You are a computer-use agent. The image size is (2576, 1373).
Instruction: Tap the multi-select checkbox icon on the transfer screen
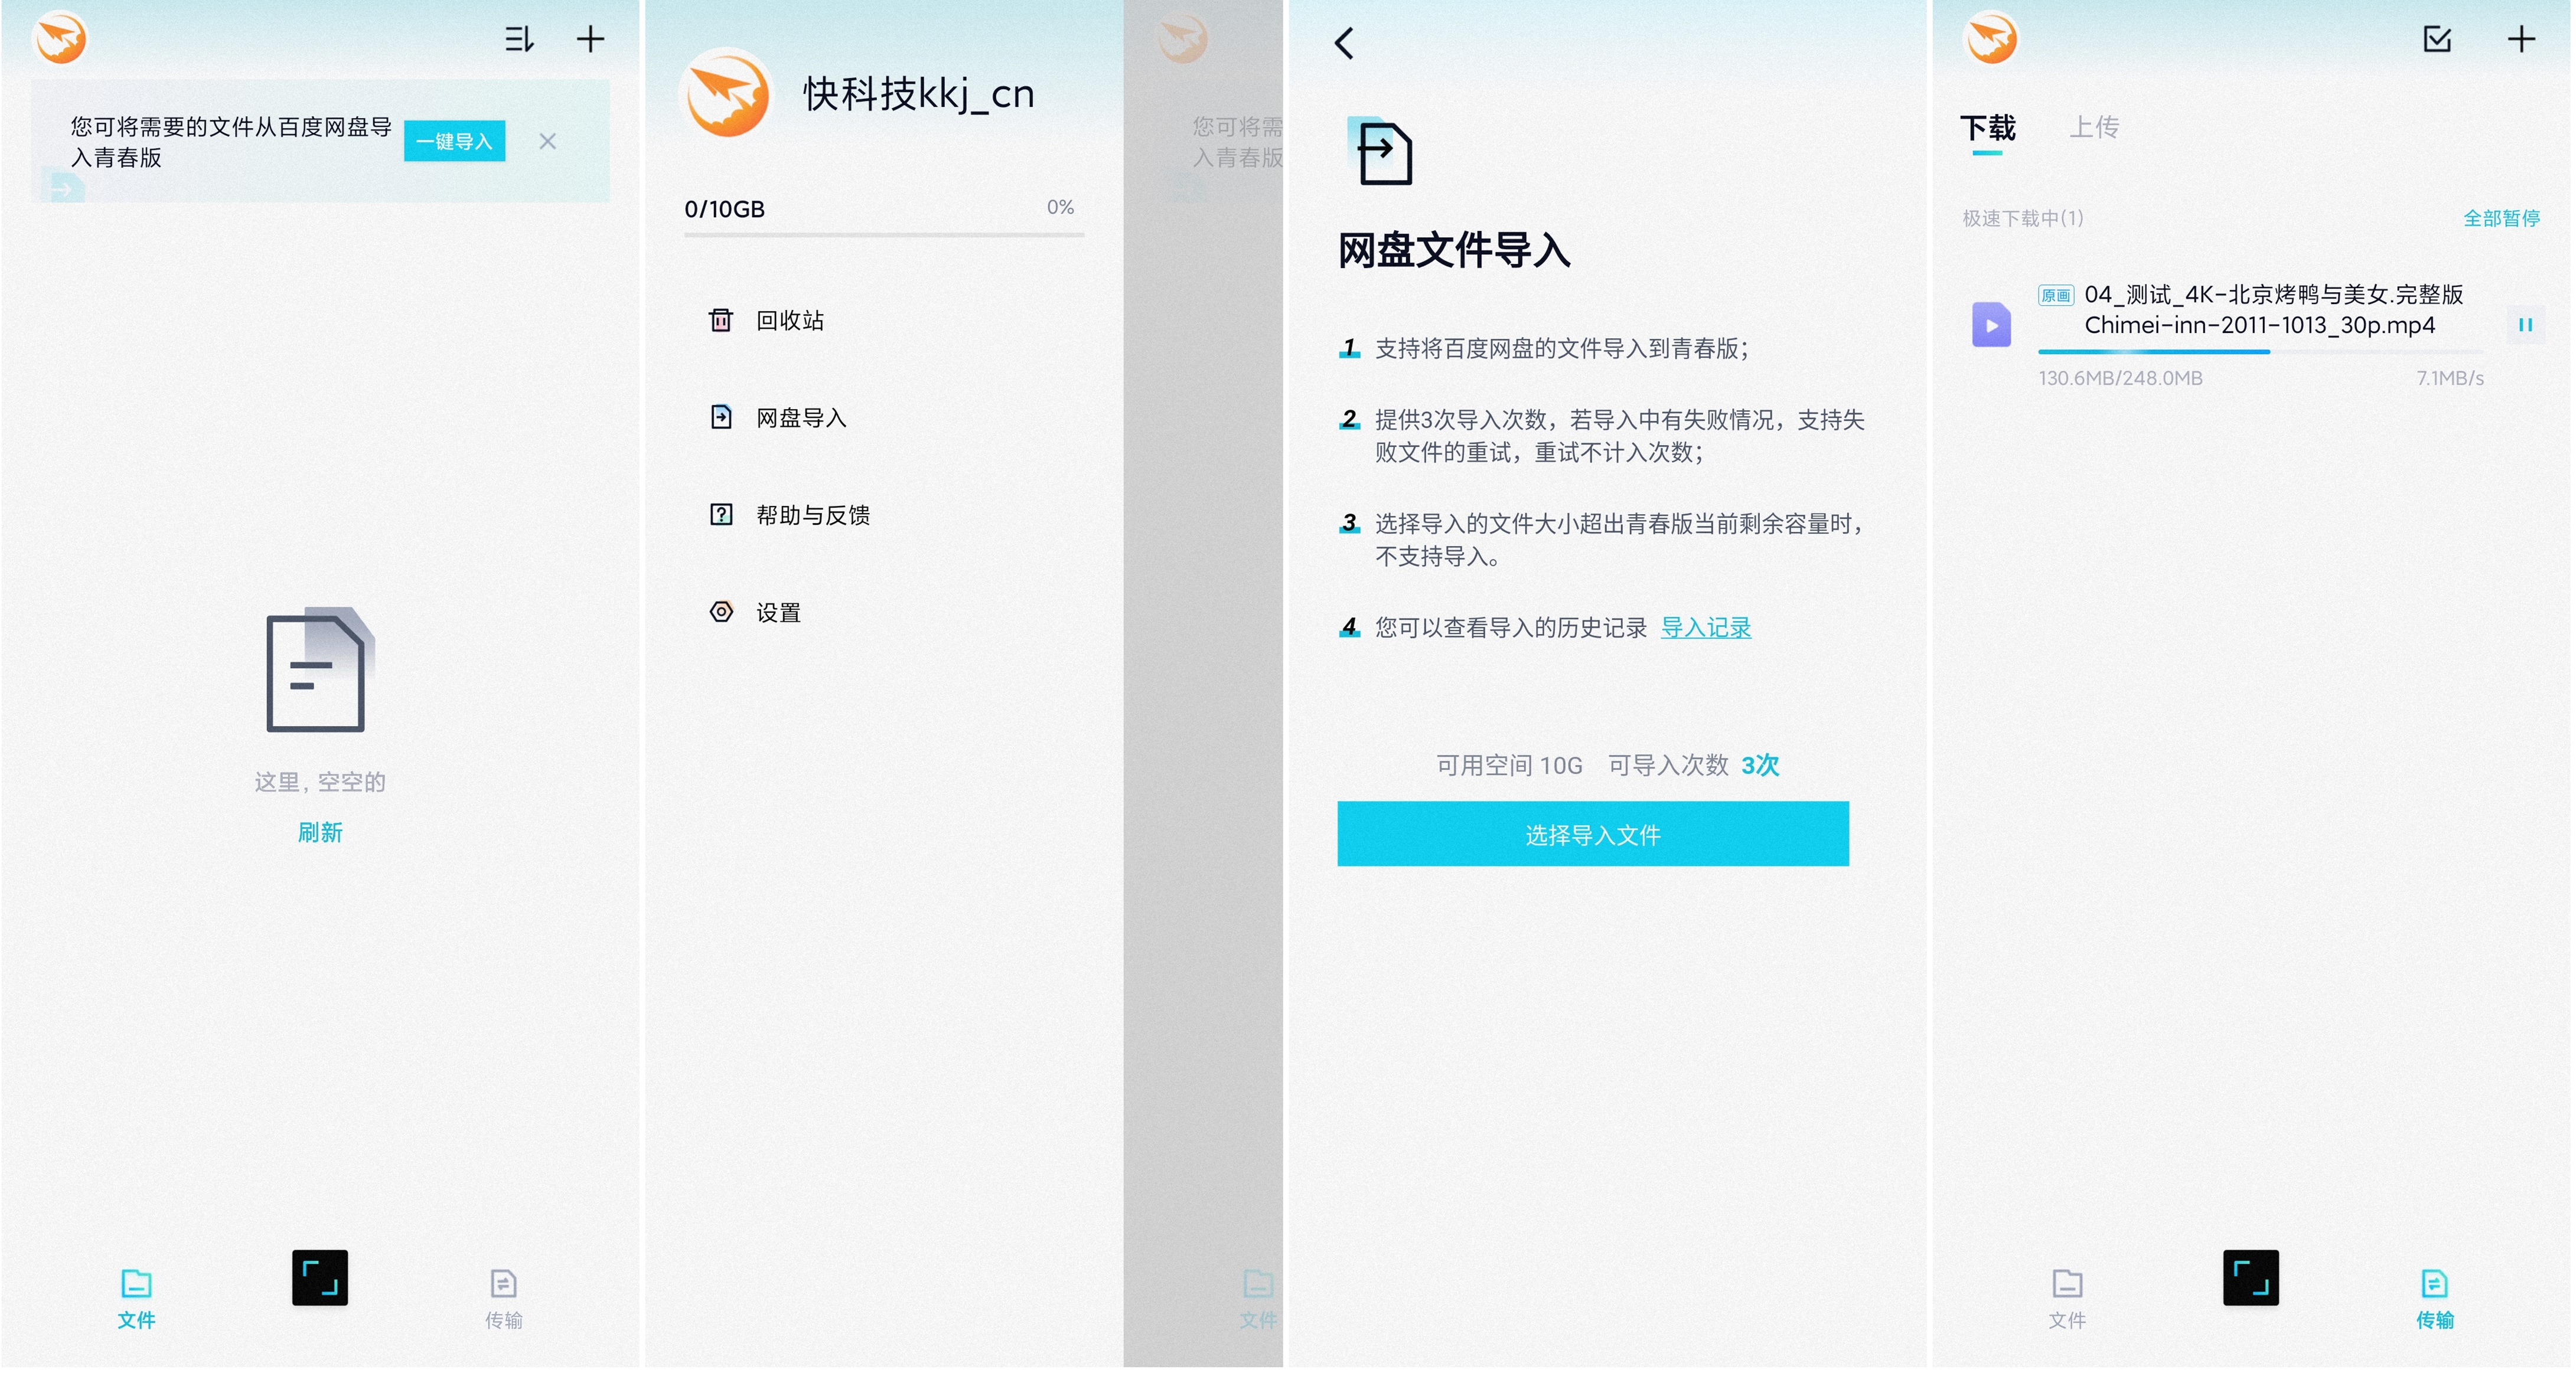tap(2437, 40)
